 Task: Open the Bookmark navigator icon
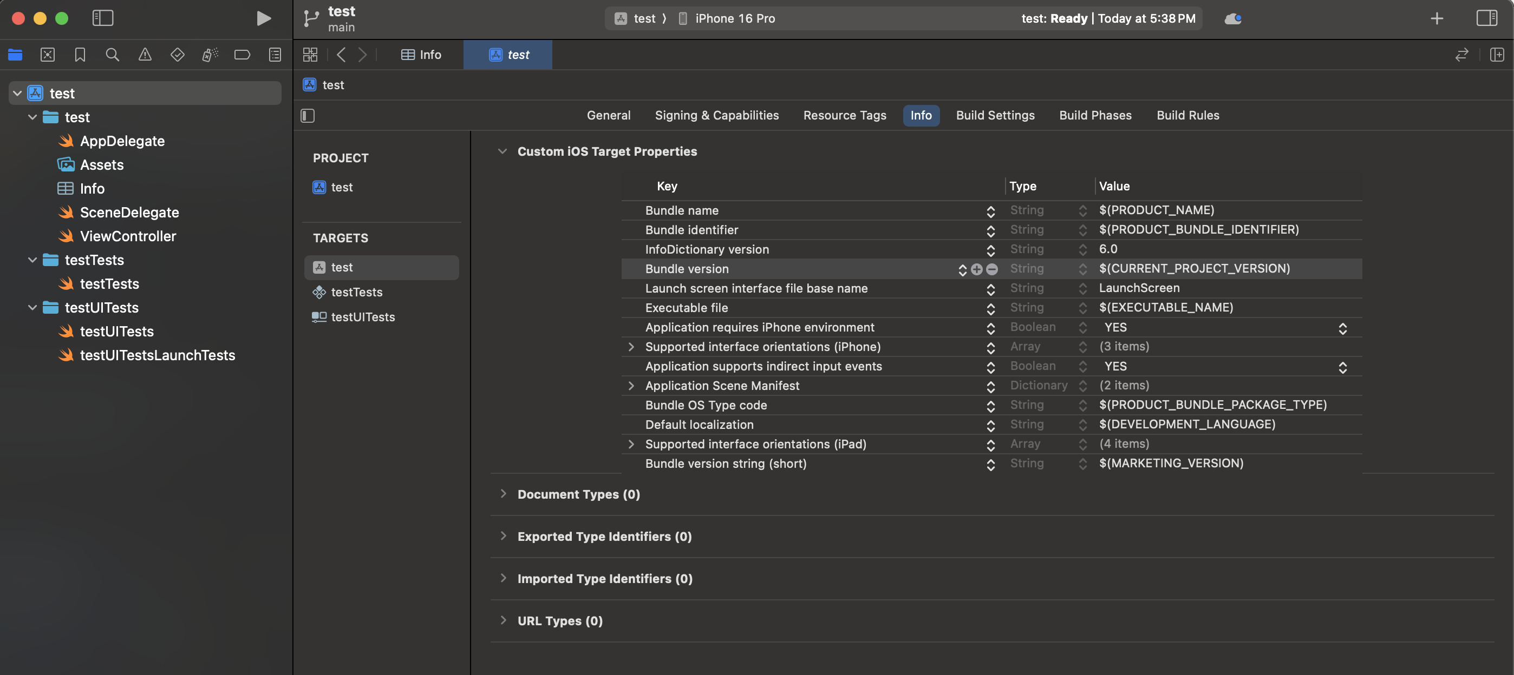pyautogui.click(x=80, y=55)
